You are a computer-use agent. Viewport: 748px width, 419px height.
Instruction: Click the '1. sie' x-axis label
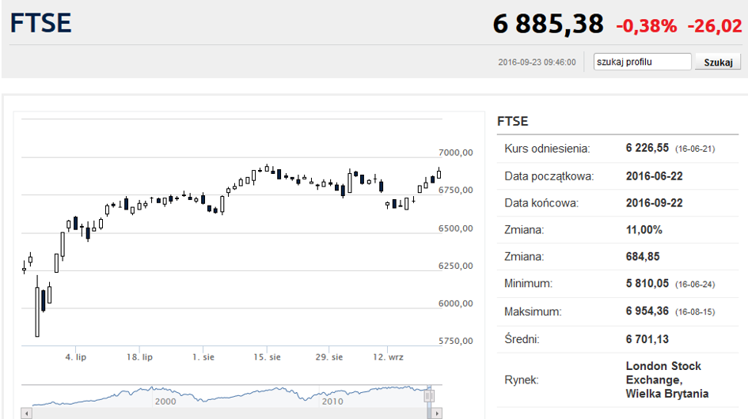click(203, 357)
